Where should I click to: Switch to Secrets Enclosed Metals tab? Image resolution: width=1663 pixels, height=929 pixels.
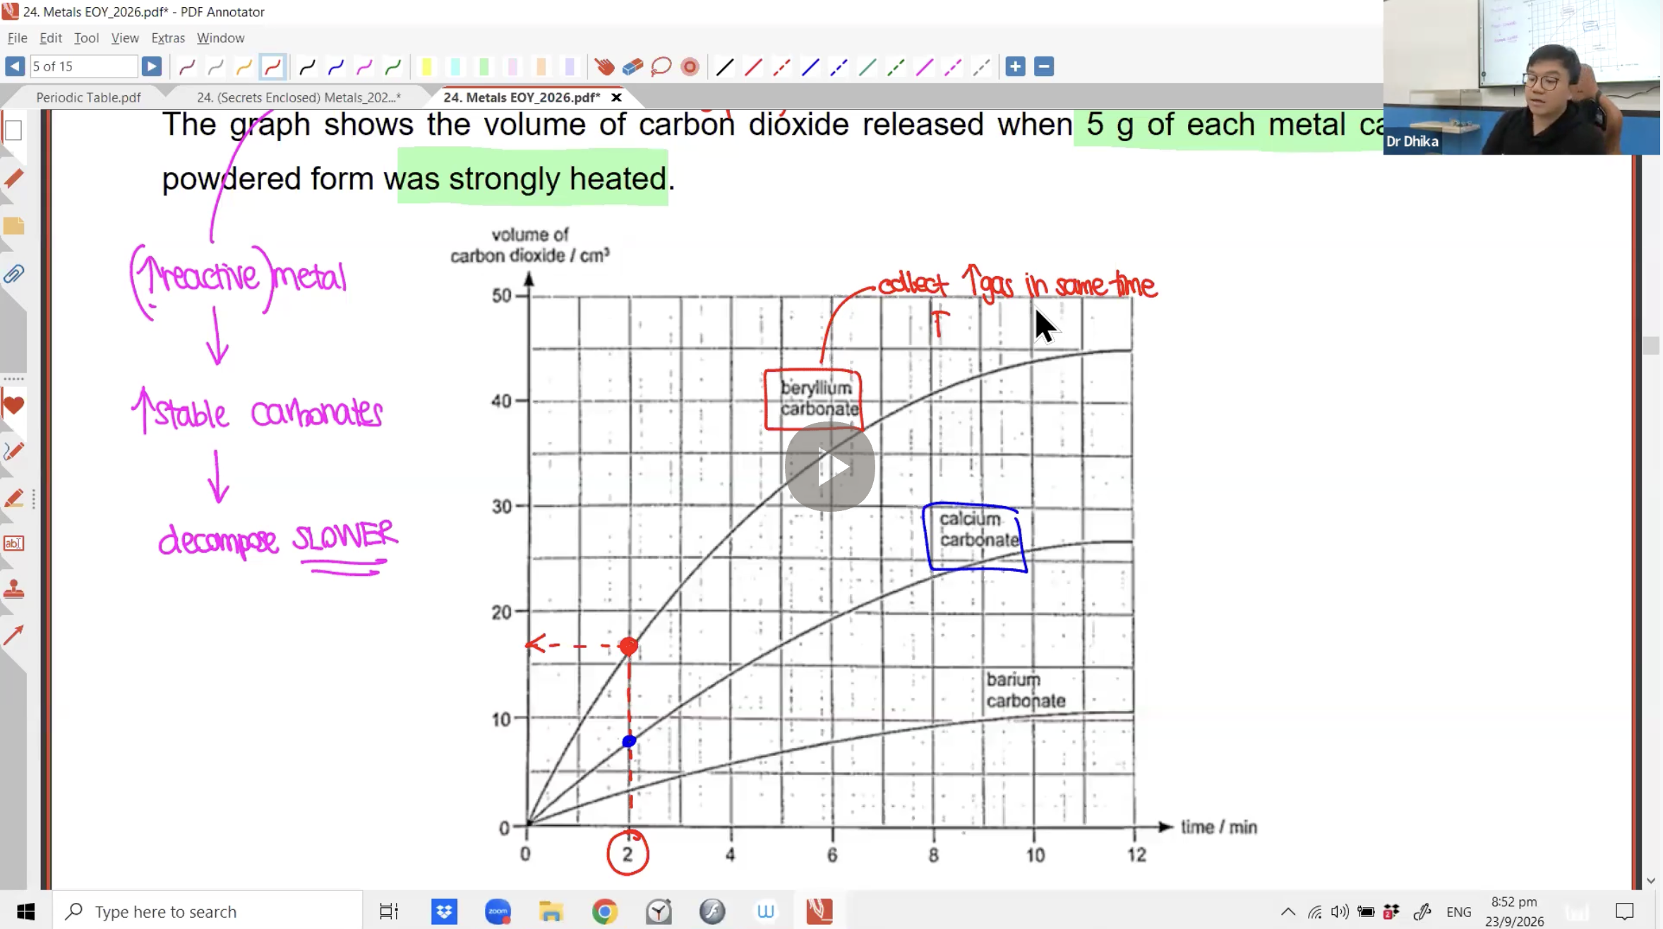[299, 97]
